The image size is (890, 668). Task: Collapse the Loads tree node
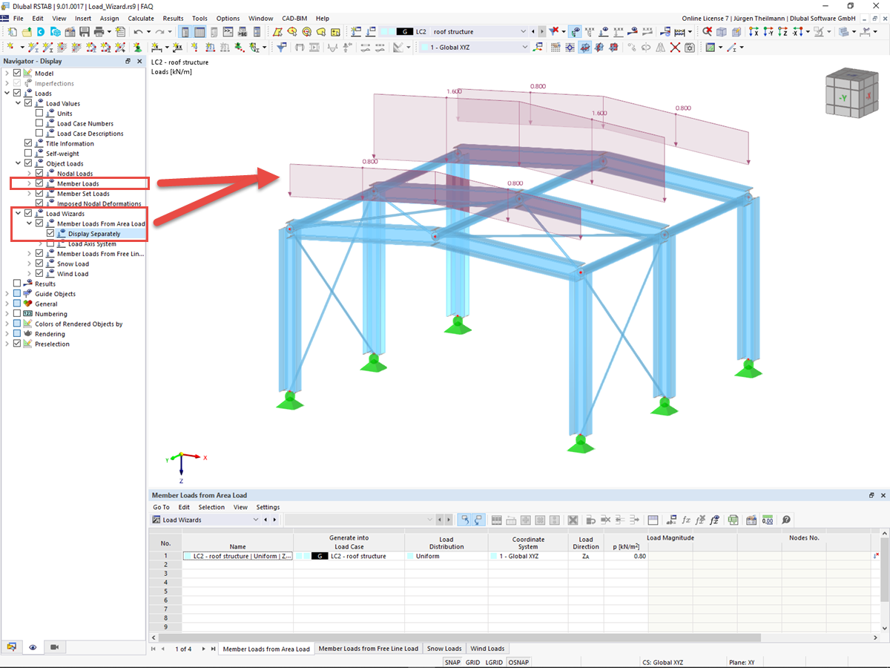click(7, 94)
